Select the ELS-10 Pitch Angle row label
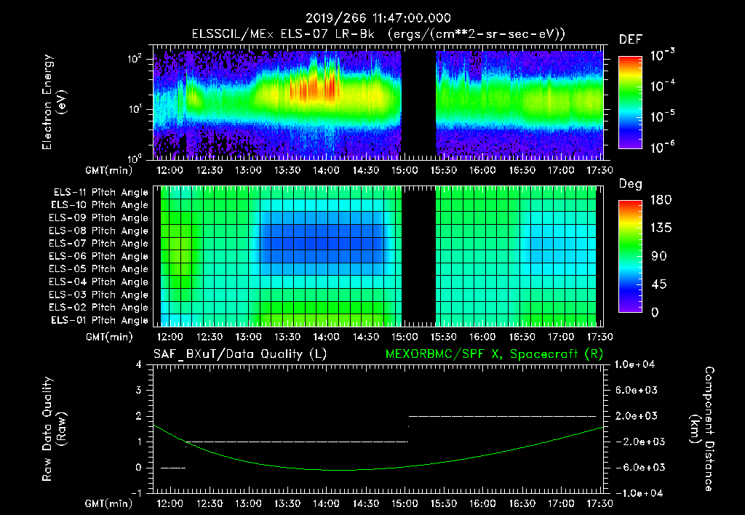Image resolution: width=745 pixels, height=515 pixels. tap(100, 205)
